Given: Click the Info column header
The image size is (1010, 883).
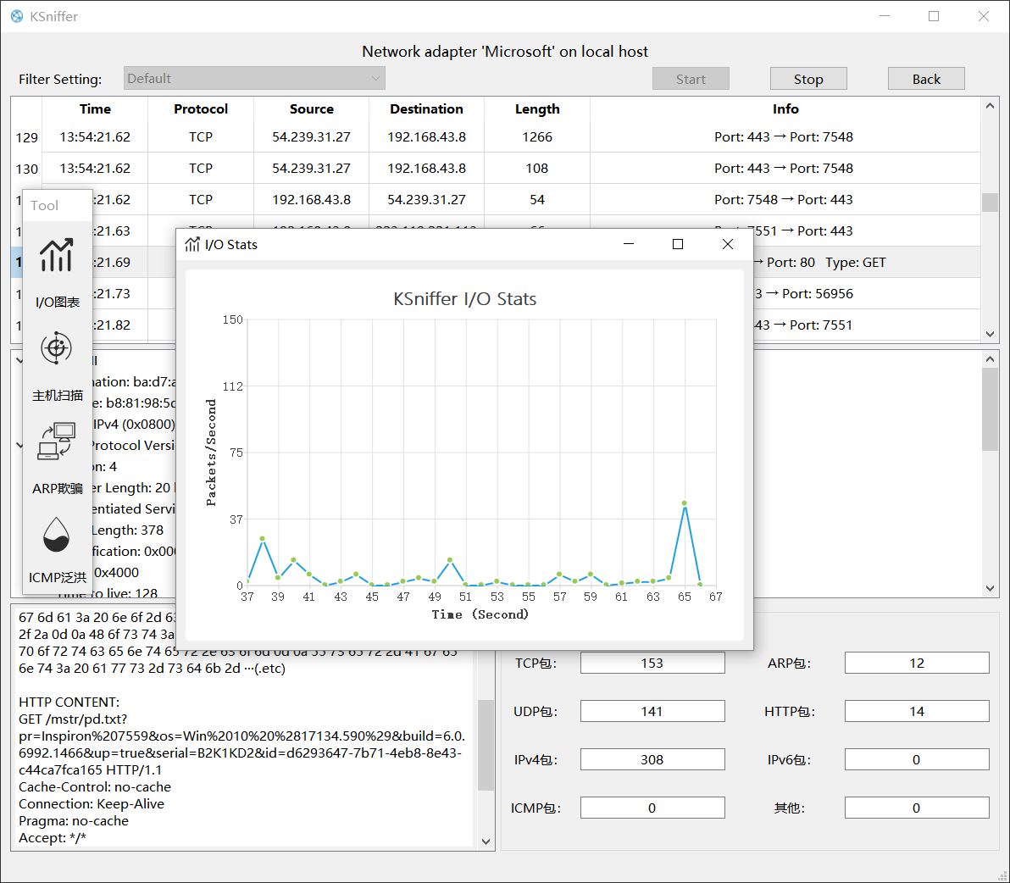Looking at the screenshot, I should click(x=785, y=108).
